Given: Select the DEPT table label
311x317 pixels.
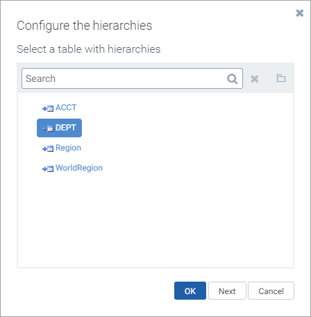Looking at the screenshot, I should [66, 128].
